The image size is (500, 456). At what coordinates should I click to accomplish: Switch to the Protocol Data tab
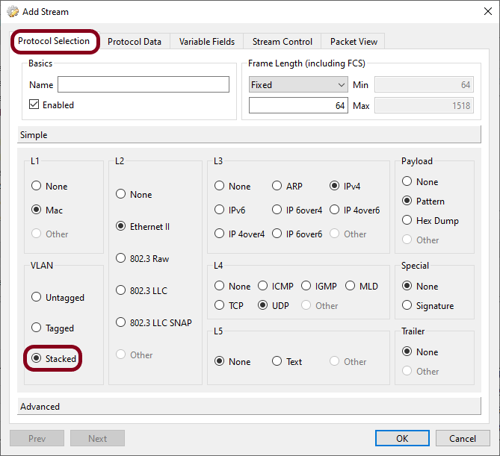(x=135, y=42)
